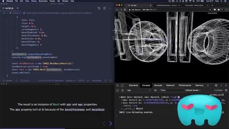Collapse the Box3 console object

pos(120,97)
